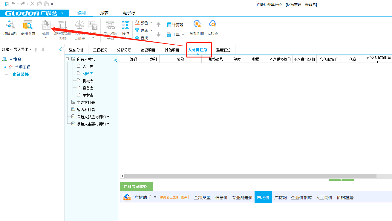Open the Undo history dropdown arrow
This screenshot has height=221, width=392.
[18, 4]
